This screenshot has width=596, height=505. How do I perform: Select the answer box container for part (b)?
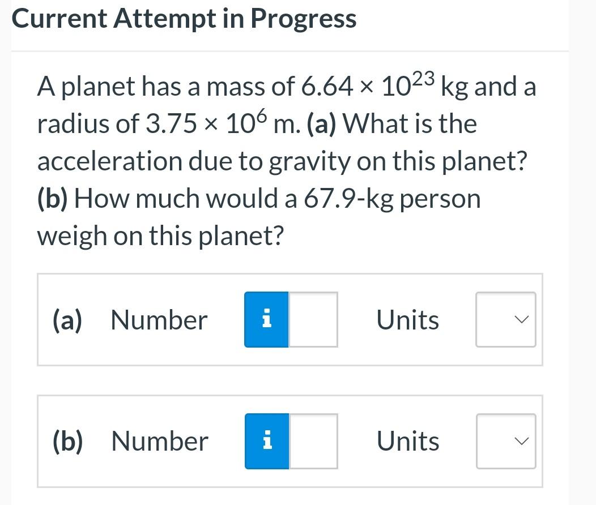pyautogui.click(x=290, y=442)
